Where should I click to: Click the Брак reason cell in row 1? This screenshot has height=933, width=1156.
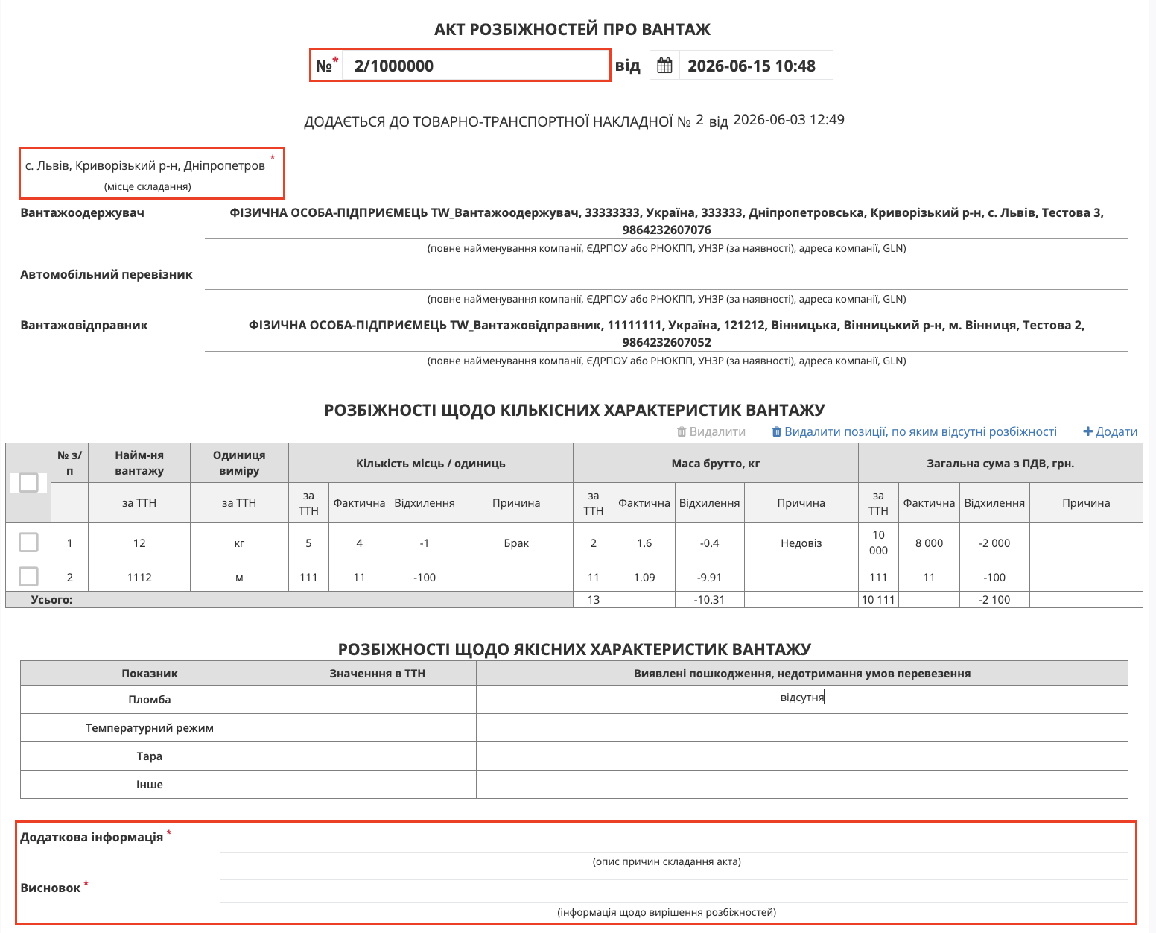click(x=516, y=543)
